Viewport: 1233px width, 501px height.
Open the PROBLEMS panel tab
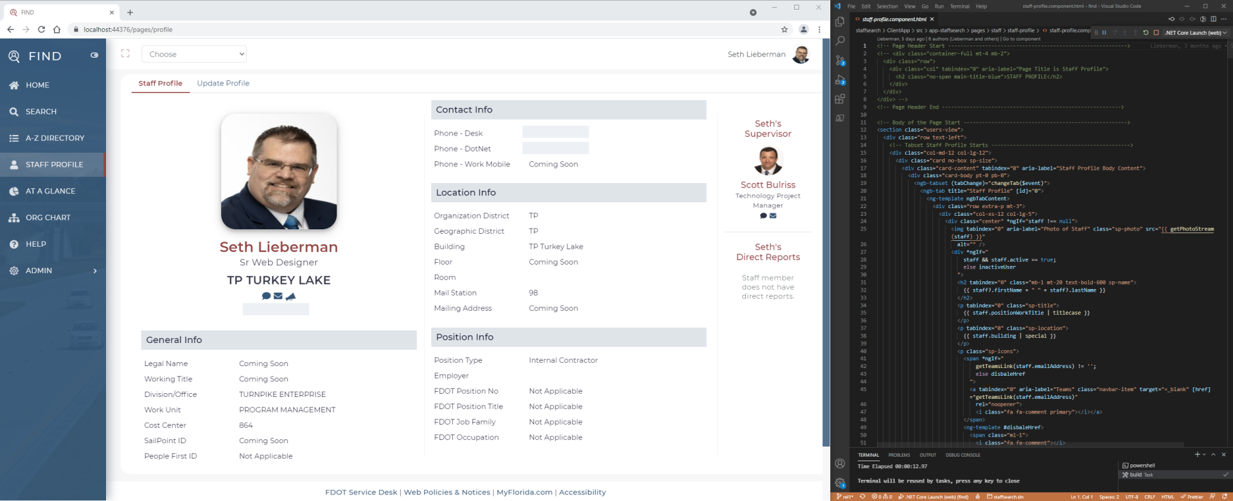899,455
